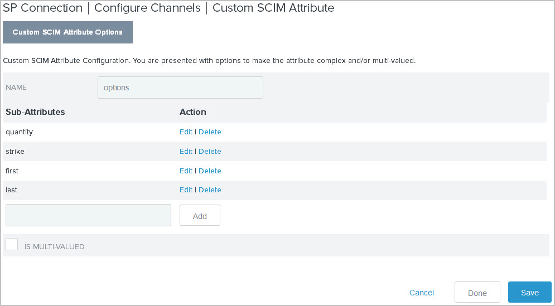The image size is (555, 306).
Task: Delete the last sub-attribute
Action: coord(210,190)
